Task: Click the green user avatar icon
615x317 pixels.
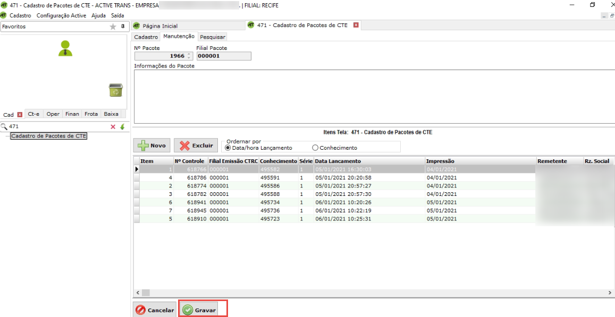Action: (x=65, y=48)
